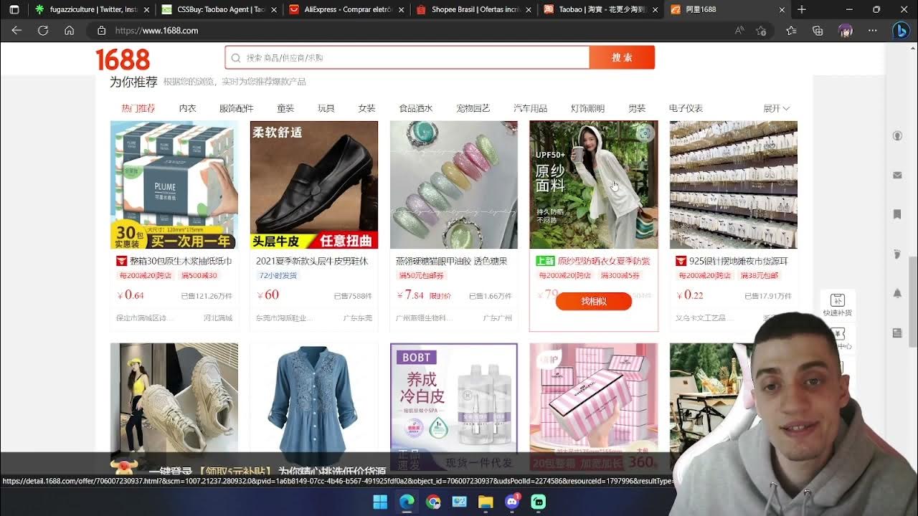The width and height of the screenshot is (918, 516).
Task: Add page to favorites star icon
Action: 761,31
